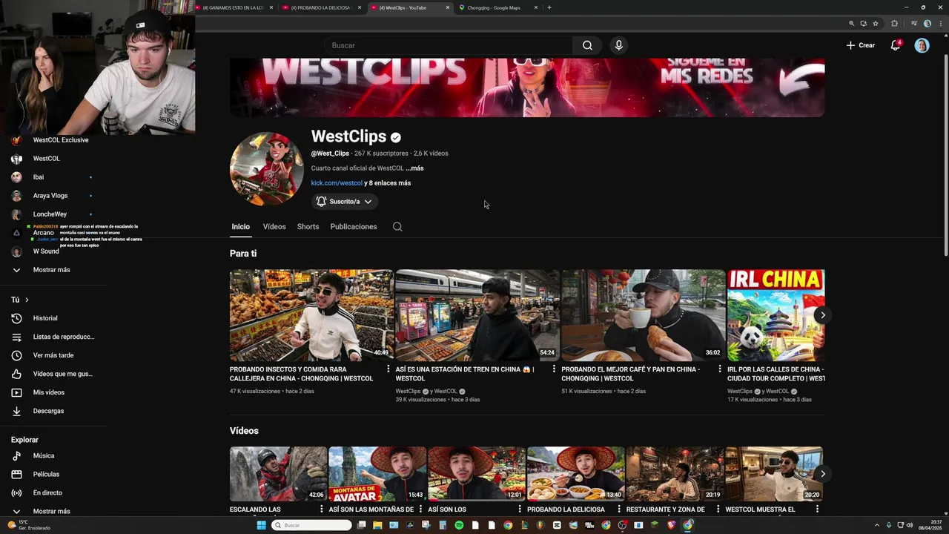Show hidden system tray icons chevron
949x534 pixels.
[879, 525]
